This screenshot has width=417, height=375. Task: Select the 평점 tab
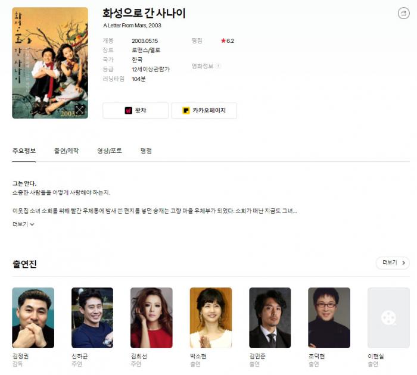[146, 151]
